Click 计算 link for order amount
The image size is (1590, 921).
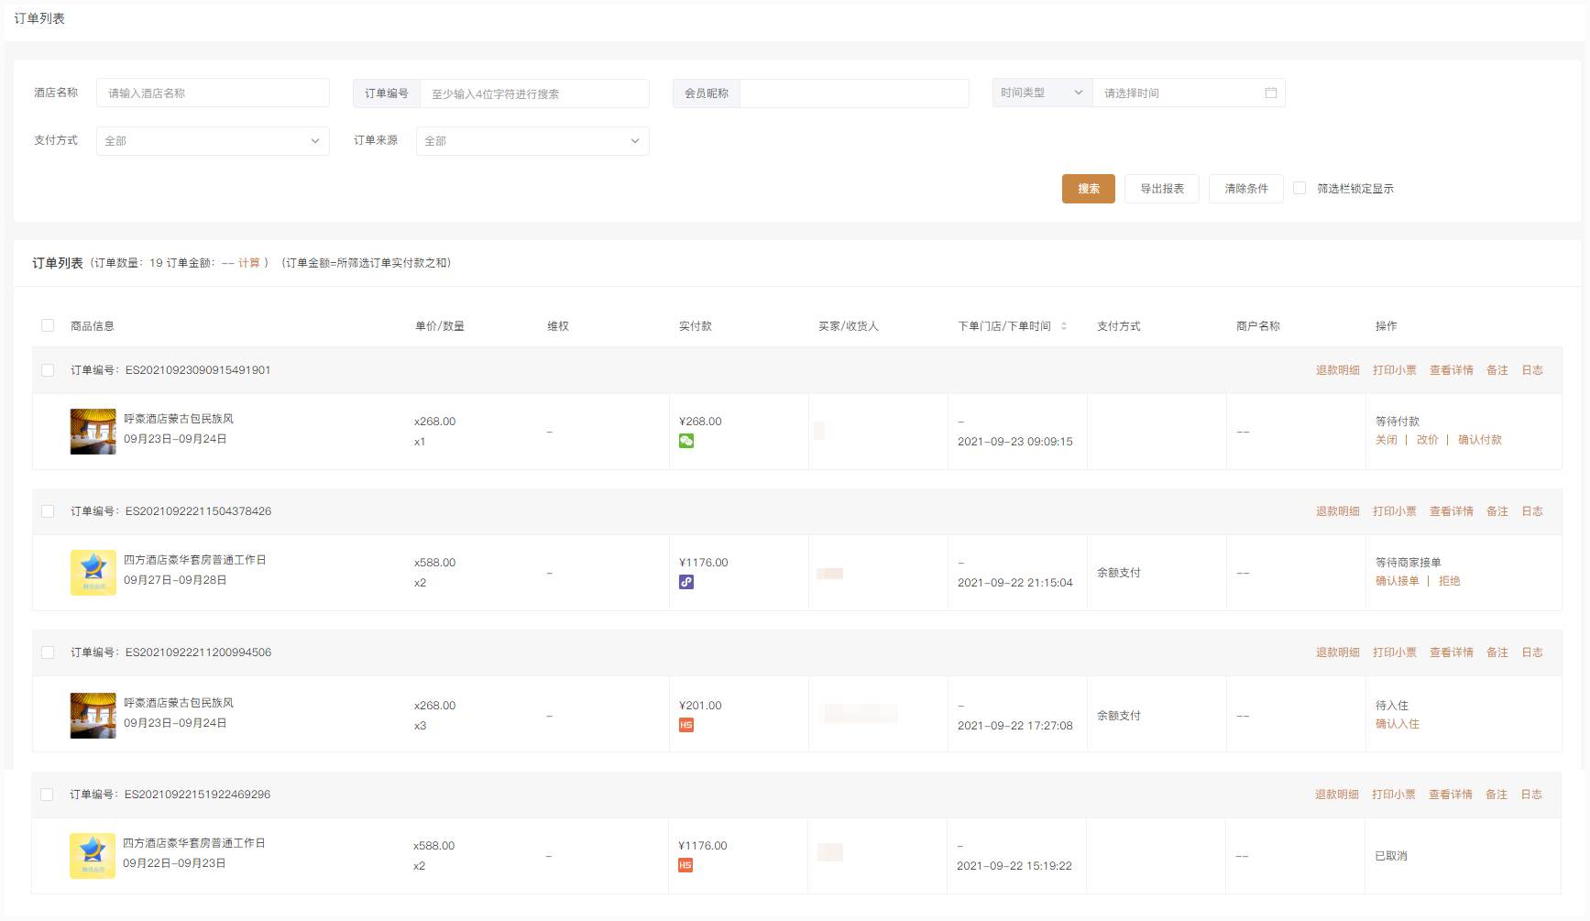249,263
